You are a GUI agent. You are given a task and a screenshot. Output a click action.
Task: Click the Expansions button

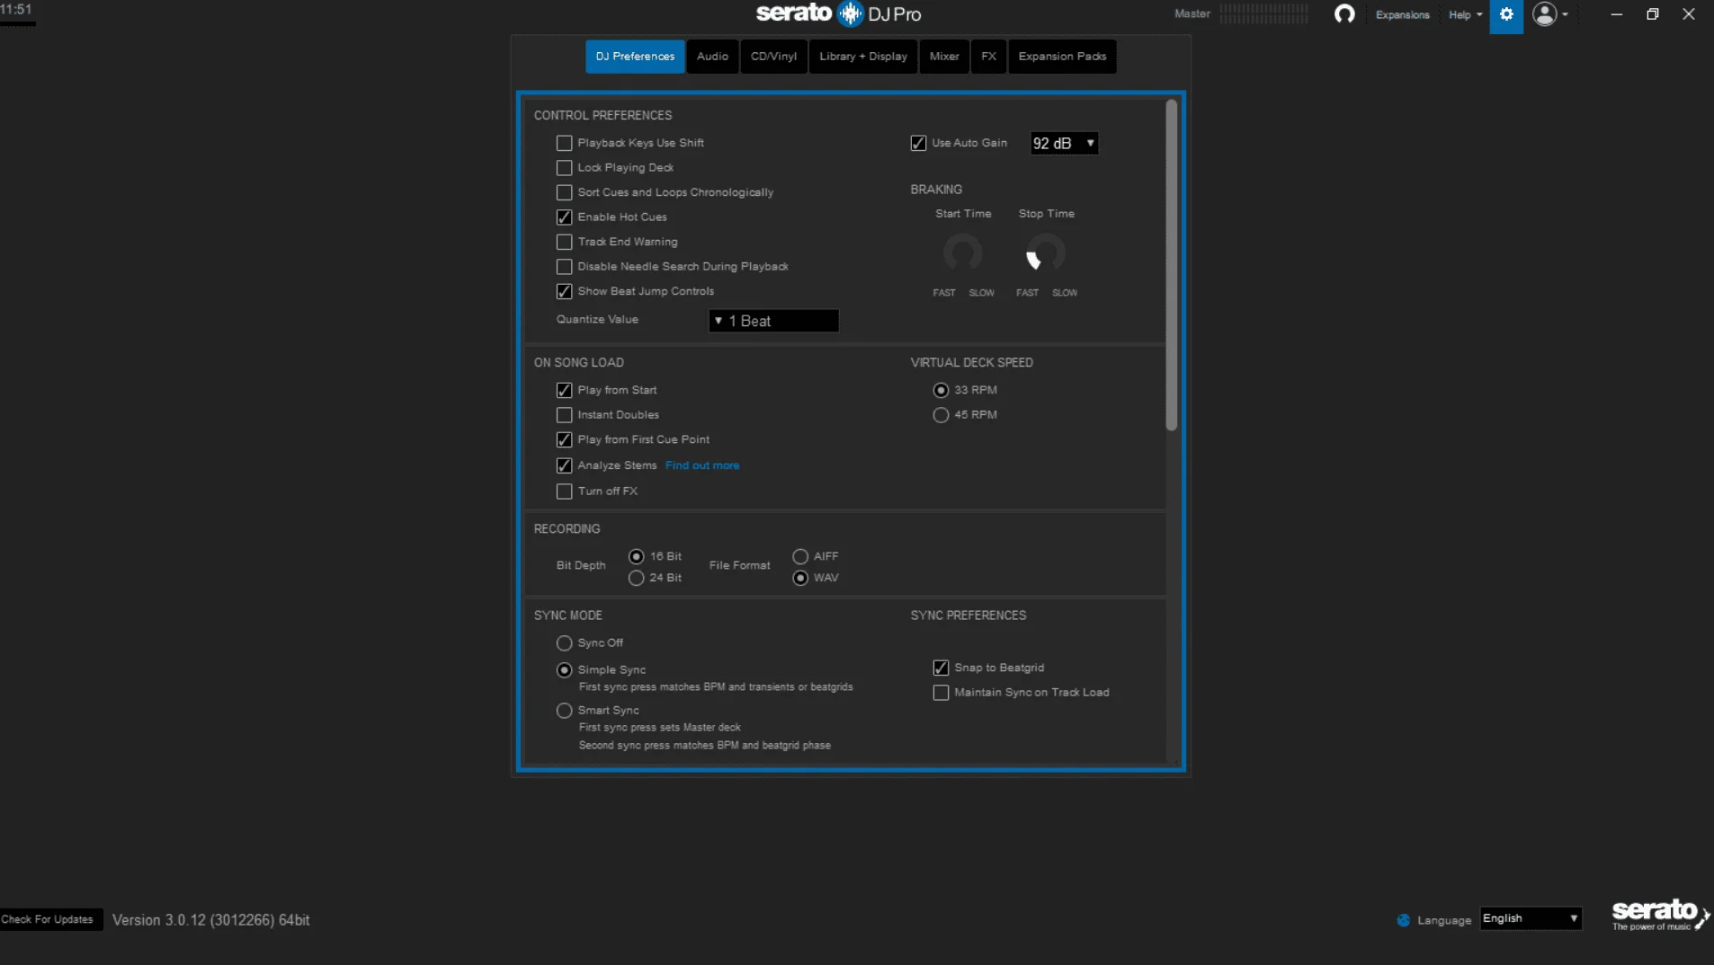point(1402,15)
